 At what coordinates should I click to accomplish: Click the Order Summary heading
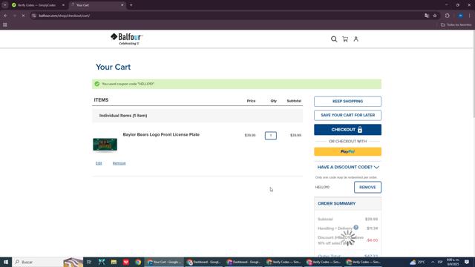point(336,203)
